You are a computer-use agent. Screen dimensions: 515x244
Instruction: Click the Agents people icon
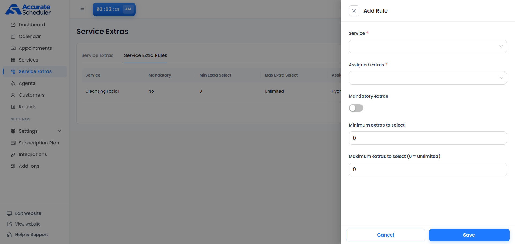pos(13,83)
